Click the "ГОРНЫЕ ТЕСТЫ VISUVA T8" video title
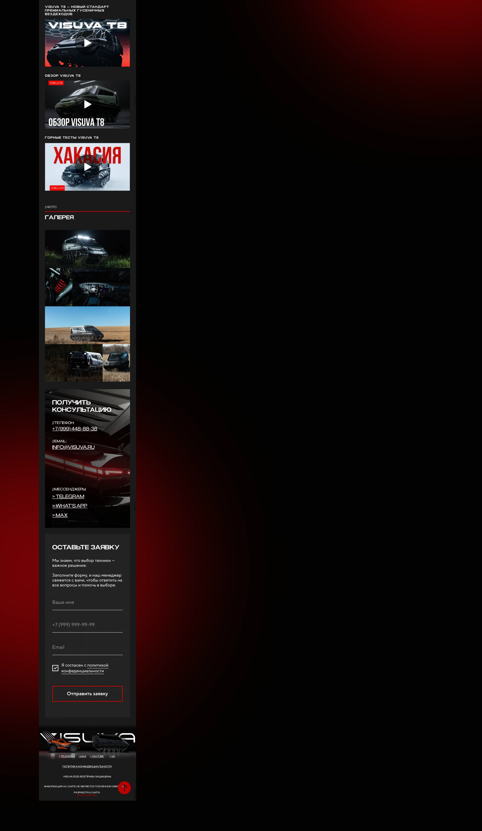The width and height of the screenshot is (482, 831). point(72,137)
